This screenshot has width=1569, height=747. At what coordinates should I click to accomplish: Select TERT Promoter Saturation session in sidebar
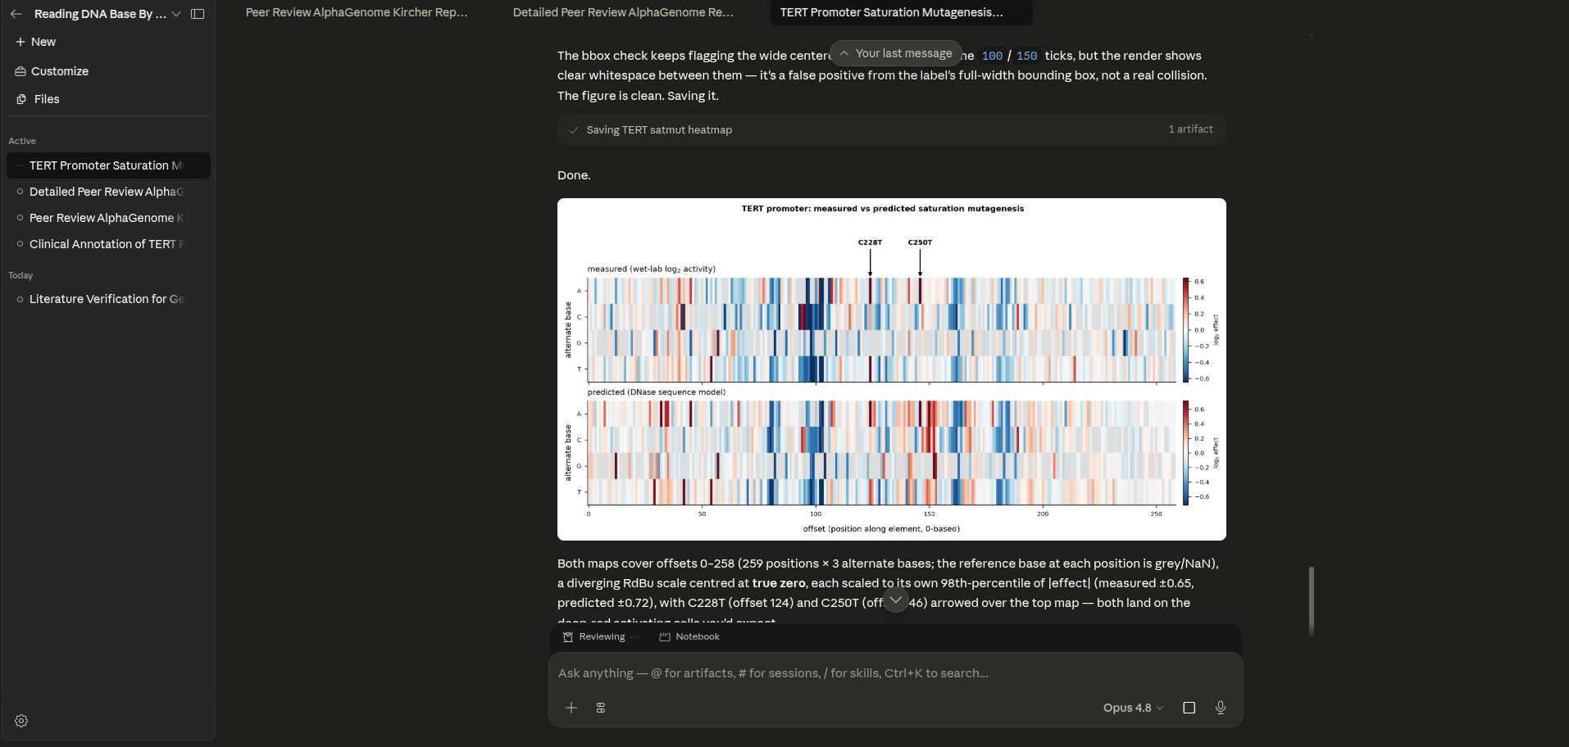click(108, 165)
